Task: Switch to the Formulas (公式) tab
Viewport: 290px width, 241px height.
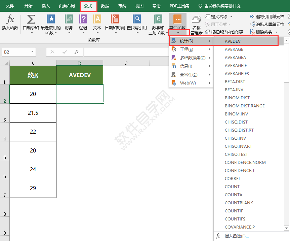Action: point(88,6)
